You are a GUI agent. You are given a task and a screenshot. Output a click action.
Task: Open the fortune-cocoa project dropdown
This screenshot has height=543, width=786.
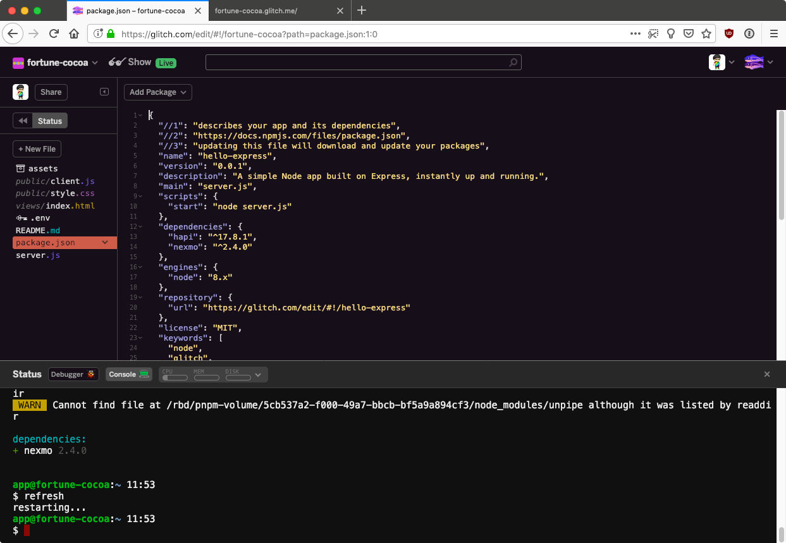point(56,63)
